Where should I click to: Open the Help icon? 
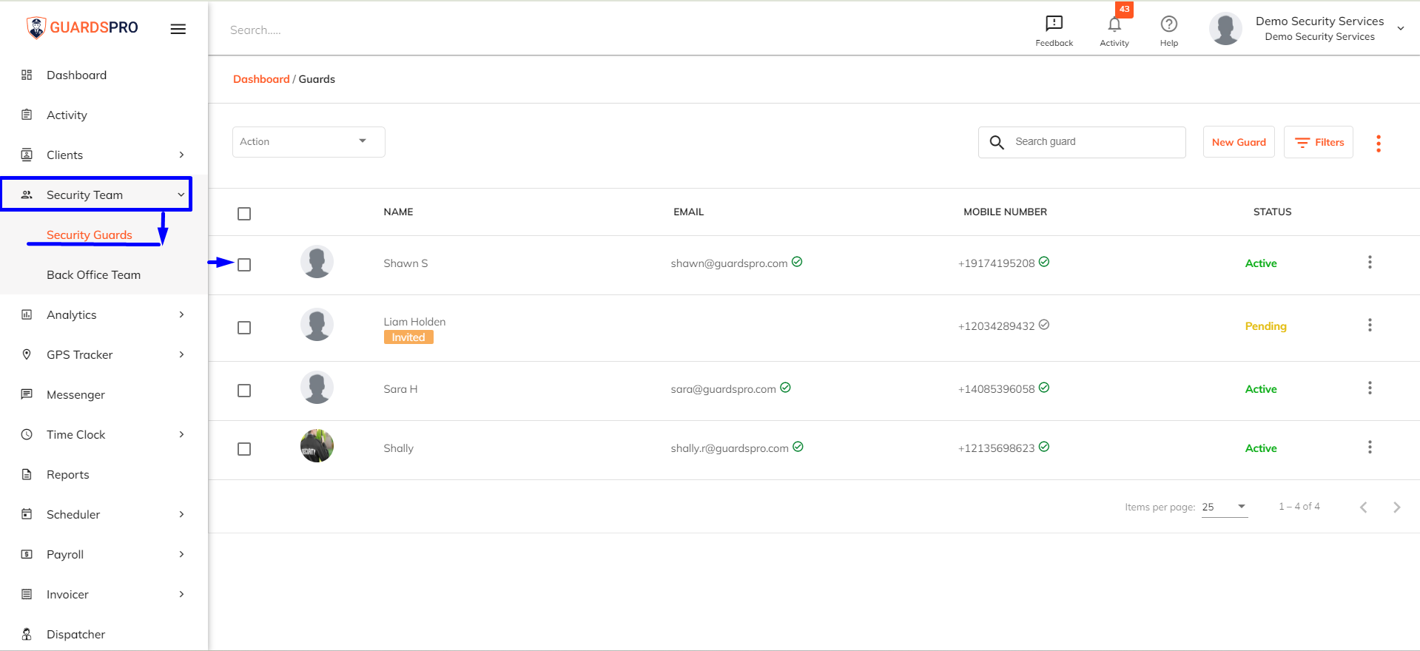[x=1169, y=24]
